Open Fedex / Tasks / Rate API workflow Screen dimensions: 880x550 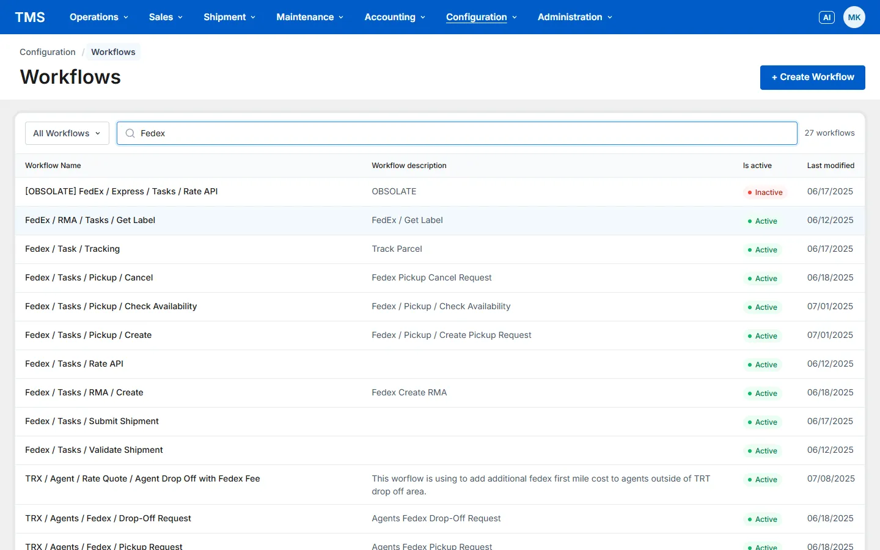pos(74,364)
